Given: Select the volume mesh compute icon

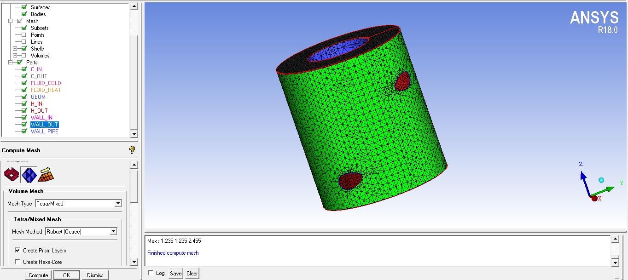Looking at the screenshot, I should [x=29, y=175].
